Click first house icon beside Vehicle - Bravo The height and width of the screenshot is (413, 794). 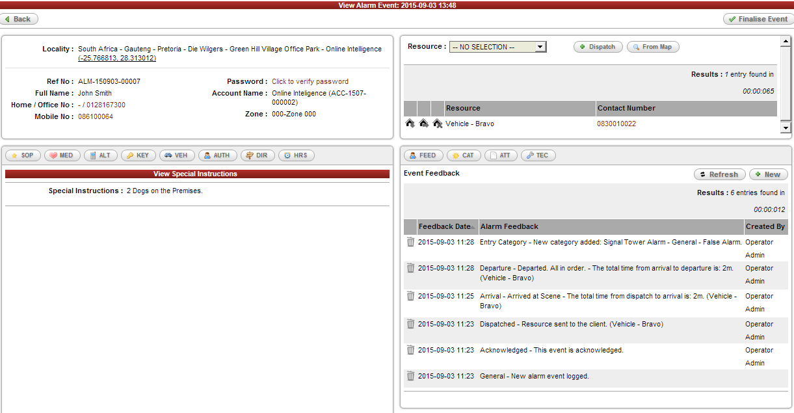click(x=410, y=123)
